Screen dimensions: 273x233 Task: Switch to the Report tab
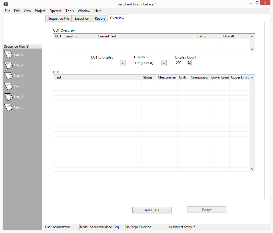(99, 18)
